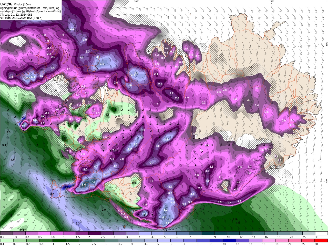Select the 'IT: Lau. 21. 12. 2024 06Z' line

[x=16, y=15]
